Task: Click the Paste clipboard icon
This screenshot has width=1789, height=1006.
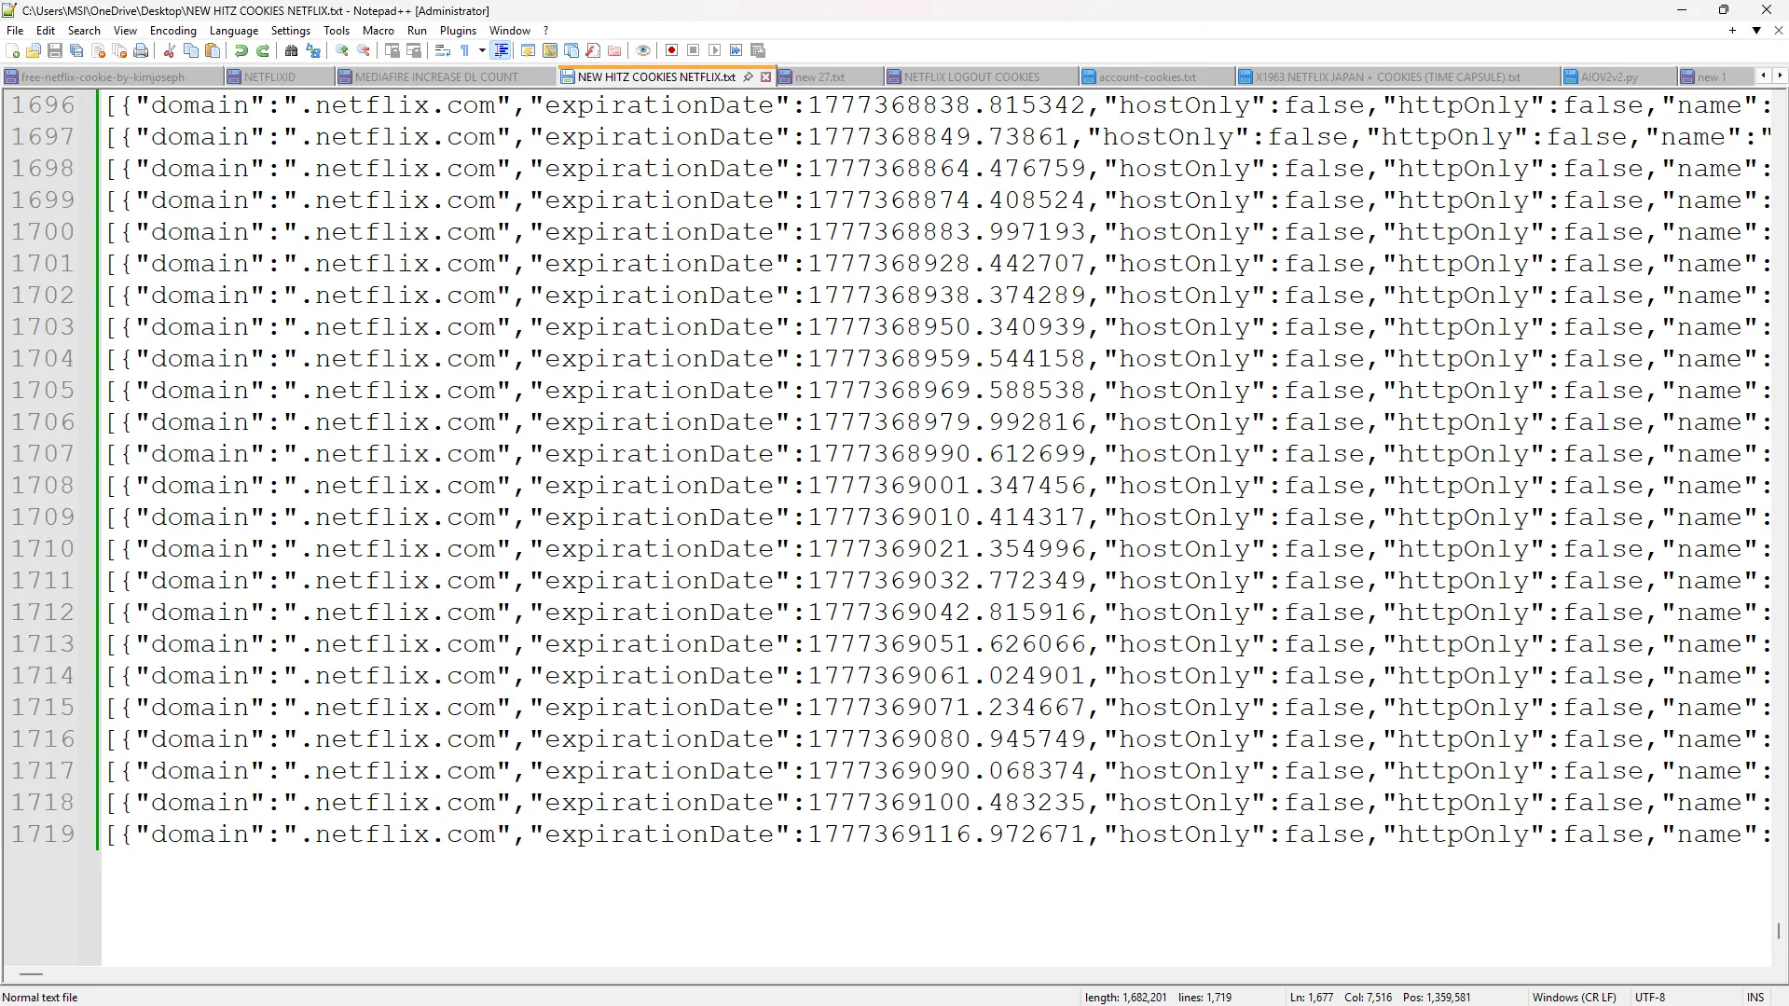Action: pos(213,50)
